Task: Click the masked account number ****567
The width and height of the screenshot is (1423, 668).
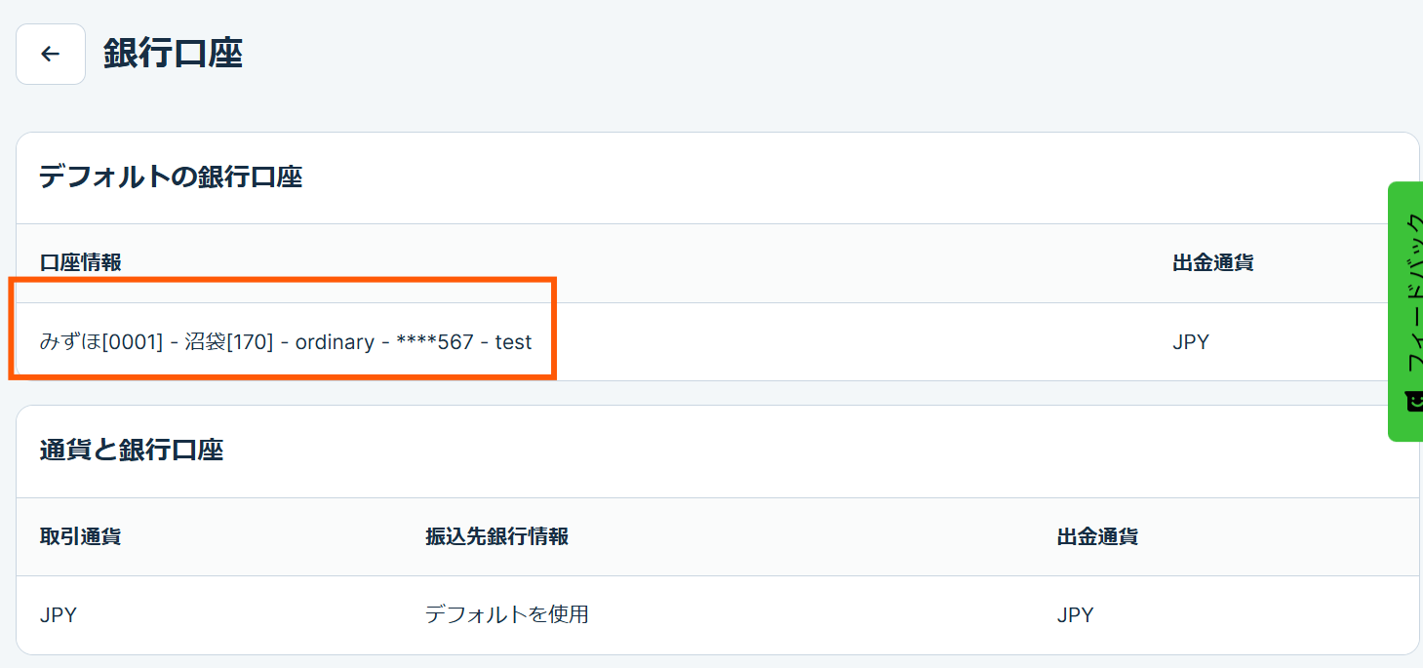Action: click(434, 342)
